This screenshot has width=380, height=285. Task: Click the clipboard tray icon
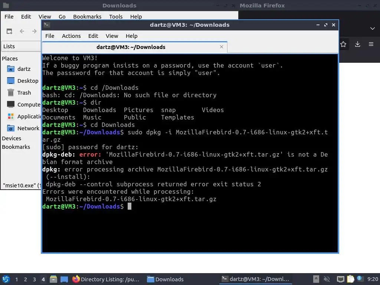click(x=350, y=279)
